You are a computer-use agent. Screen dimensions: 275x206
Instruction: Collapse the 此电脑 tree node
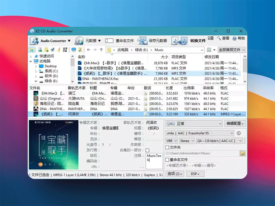click(x=31, y=61)
